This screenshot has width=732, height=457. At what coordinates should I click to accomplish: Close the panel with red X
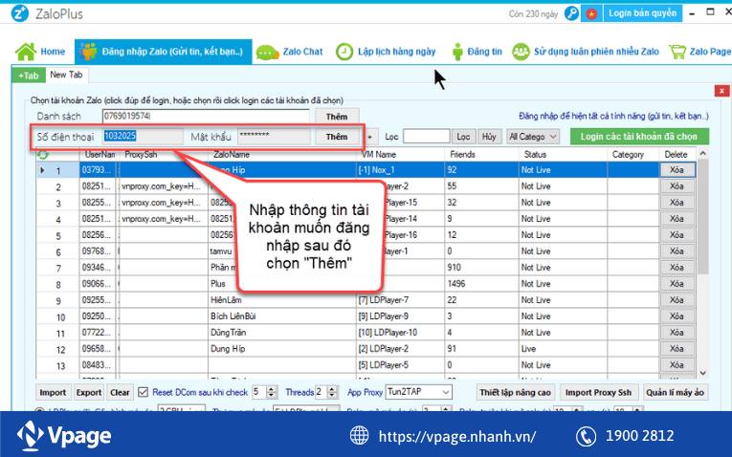(721, 91)
